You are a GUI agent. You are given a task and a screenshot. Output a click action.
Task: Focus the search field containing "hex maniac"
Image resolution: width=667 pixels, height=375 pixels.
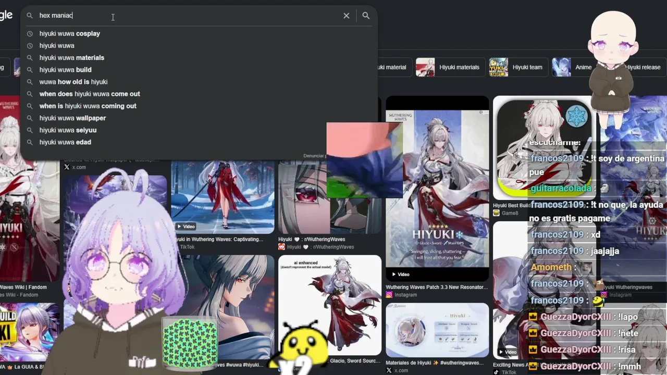[x=188, y=16]
